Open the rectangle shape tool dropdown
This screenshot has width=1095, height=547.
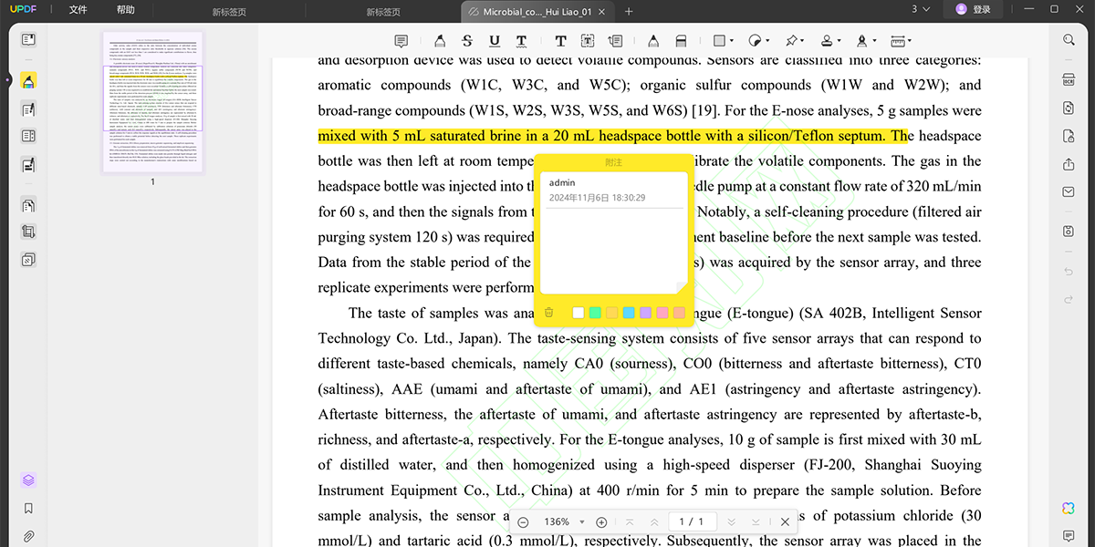click(723, 41)
